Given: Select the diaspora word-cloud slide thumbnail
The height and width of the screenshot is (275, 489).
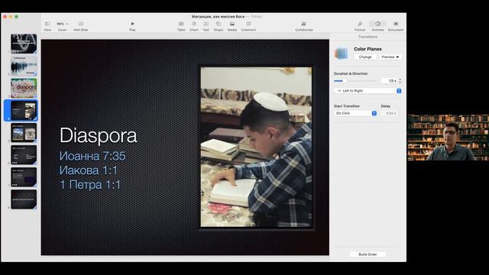Looking at the screenshot, I should coord(24,89).
